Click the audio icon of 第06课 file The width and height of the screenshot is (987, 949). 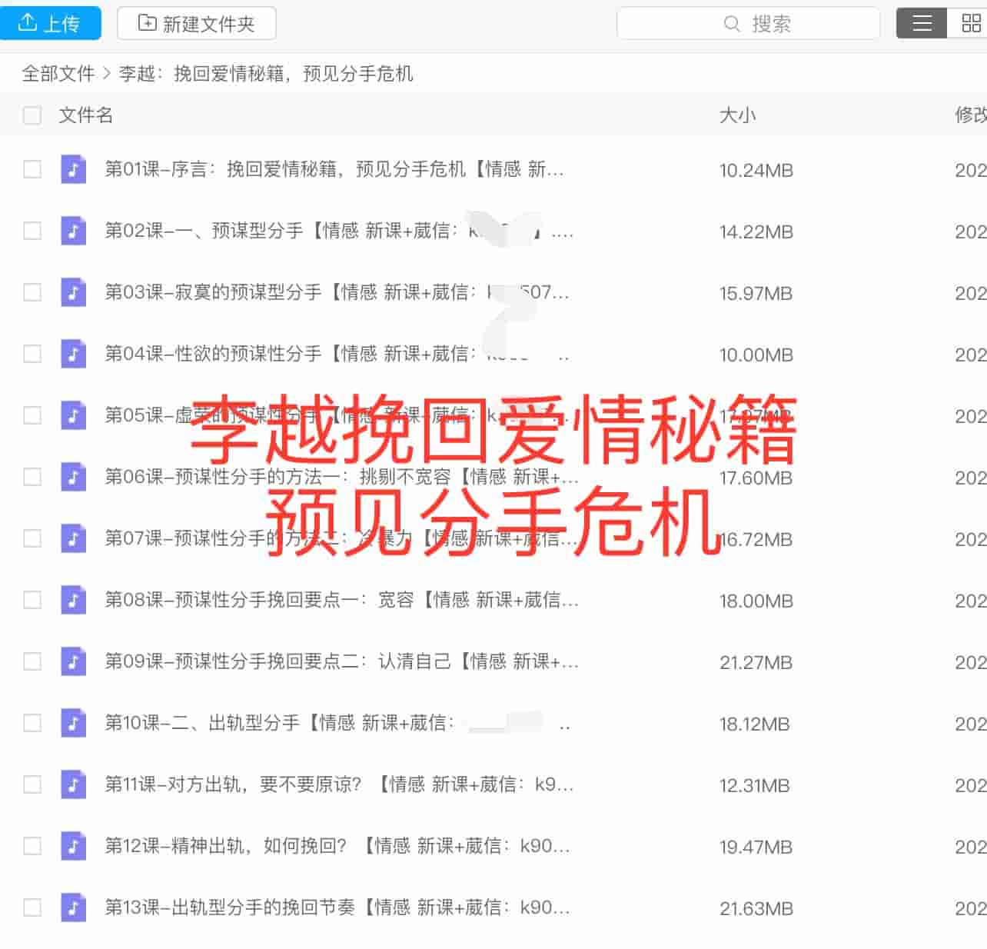point(73,477)
